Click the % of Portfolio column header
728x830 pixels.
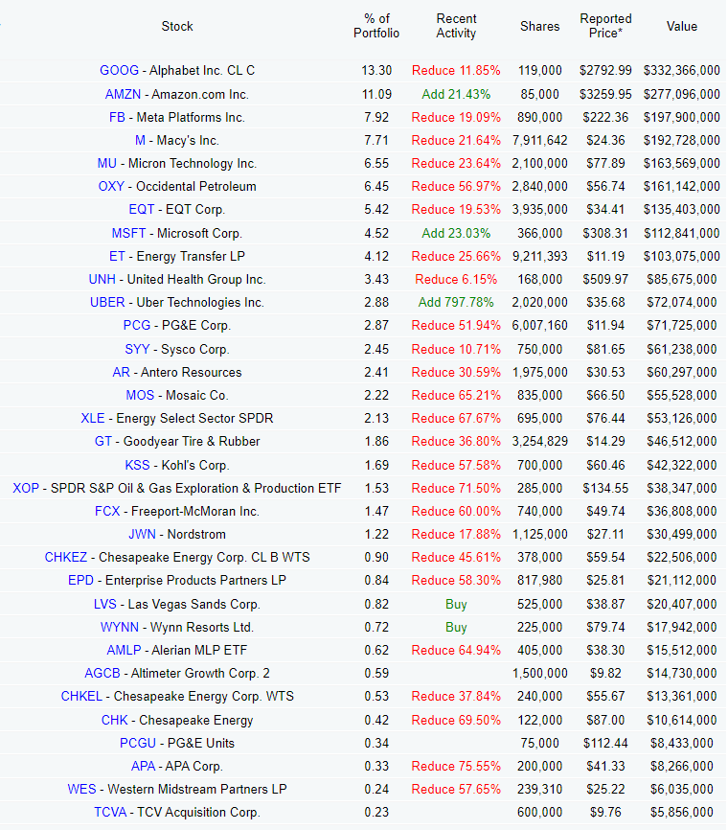(376, 26)
